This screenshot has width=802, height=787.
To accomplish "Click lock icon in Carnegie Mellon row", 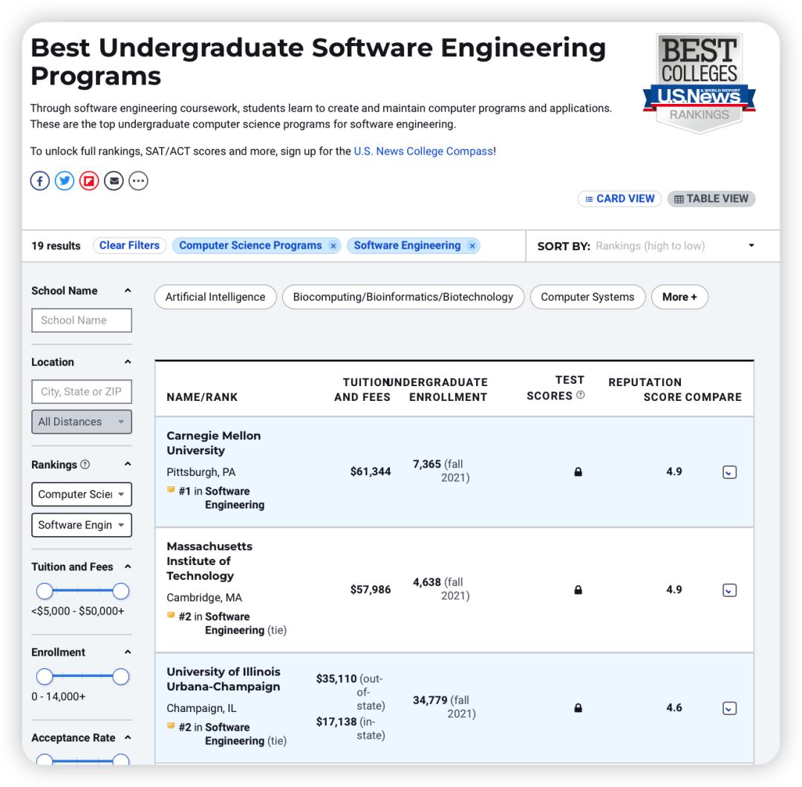I will click(x=578, y=471).
